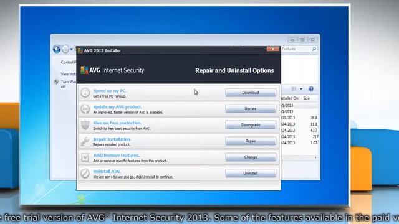Click forward arrow in Control Panel window

click(65, 49)
